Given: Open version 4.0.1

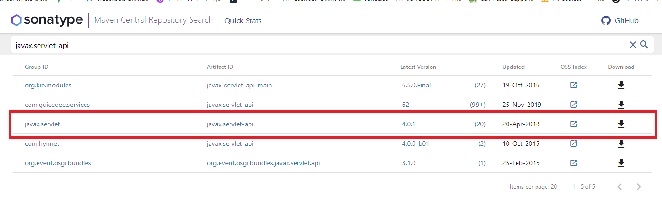Looking at the screenshot, I should click(409, 124).
